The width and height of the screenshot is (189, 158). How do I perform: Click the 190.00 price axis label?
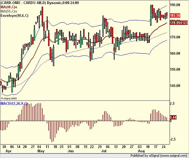[x=175, y=5]
